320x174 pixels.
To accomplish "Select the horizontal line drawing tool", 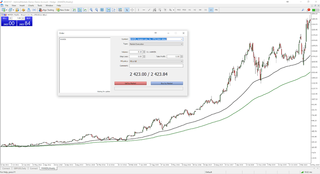I will [x=144, y=10].
